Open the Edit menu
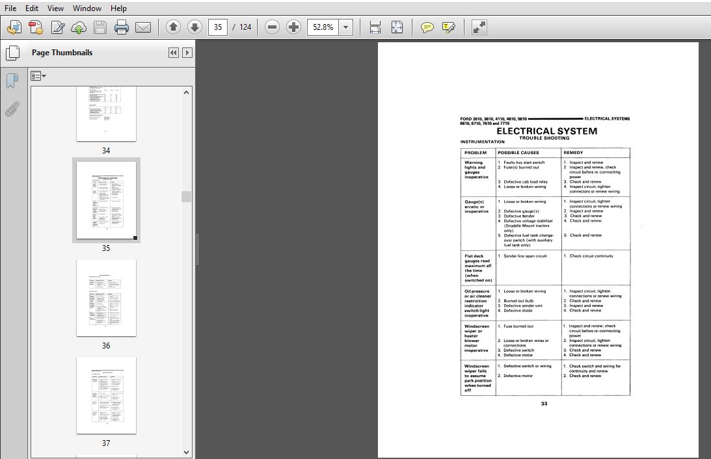Screen dimensions: 711x459 tap(32, 8)
